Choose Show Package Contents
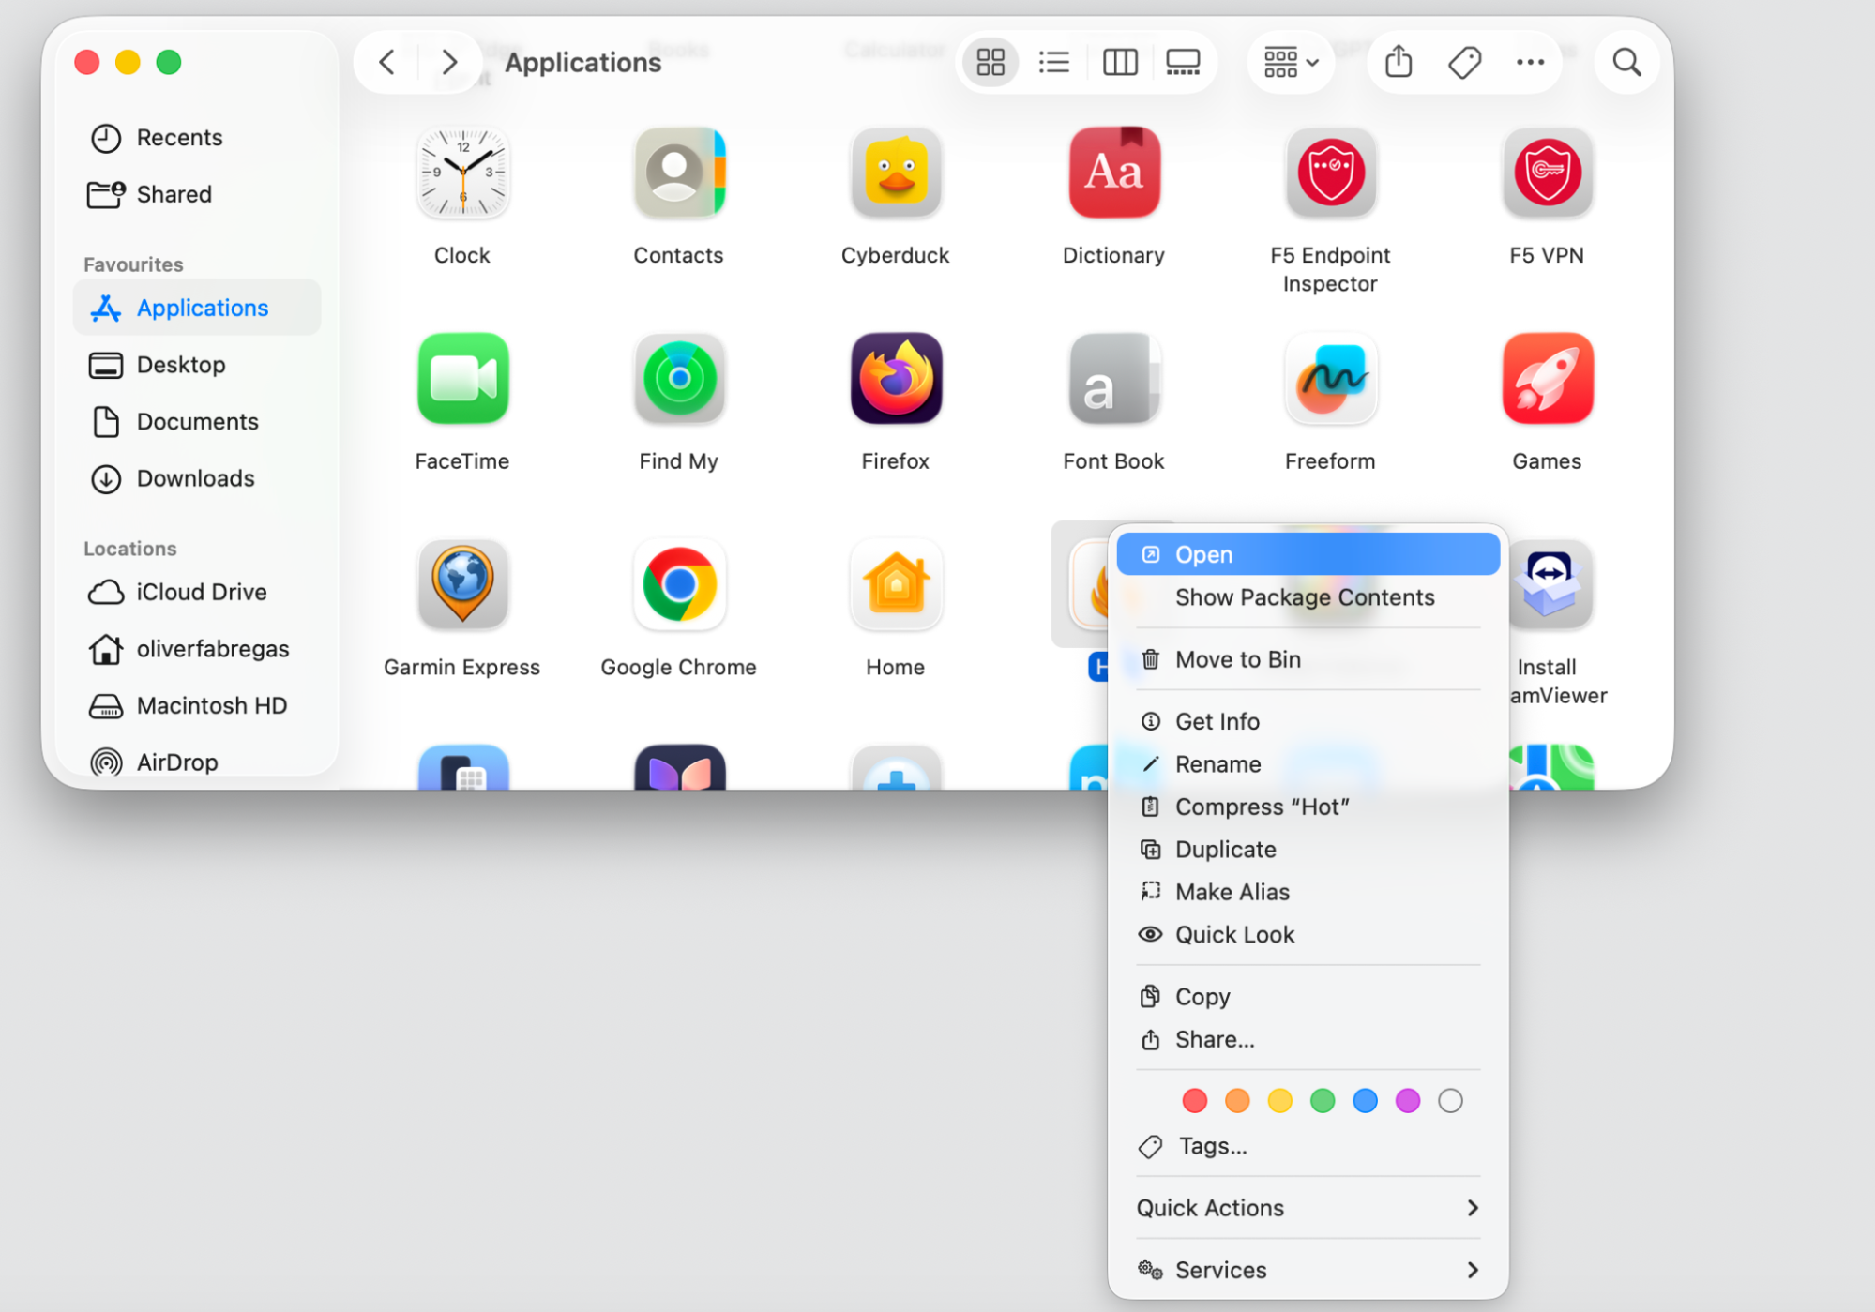Image resolution: width=1875 pixels, height=1312 pixels. (x=1308, y=597)
